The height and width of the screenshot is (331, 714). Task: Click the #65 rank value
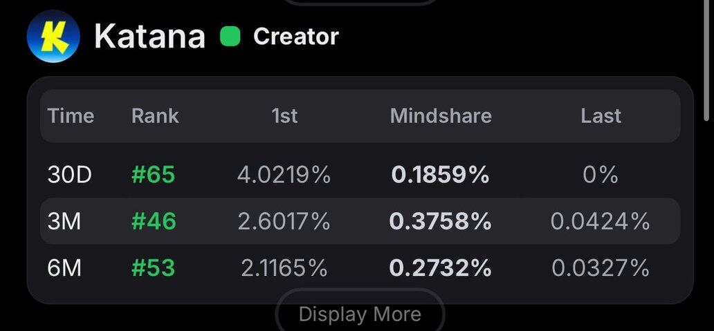153,175
